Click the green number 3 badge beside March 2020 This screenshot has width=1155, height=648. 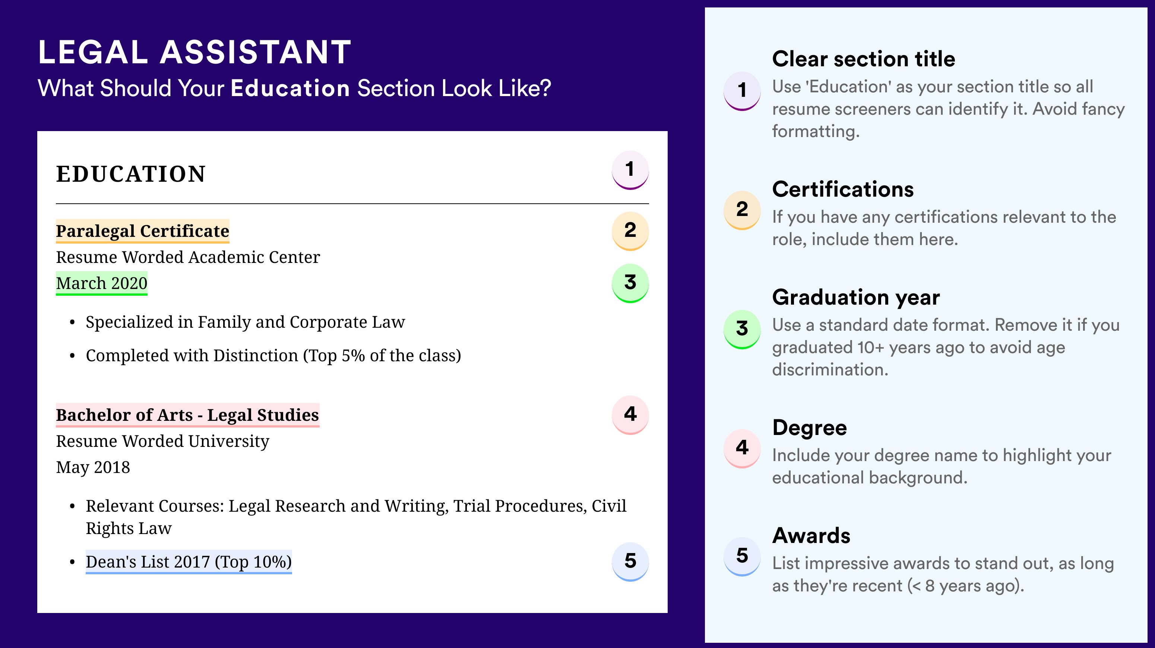click(630, 283)
